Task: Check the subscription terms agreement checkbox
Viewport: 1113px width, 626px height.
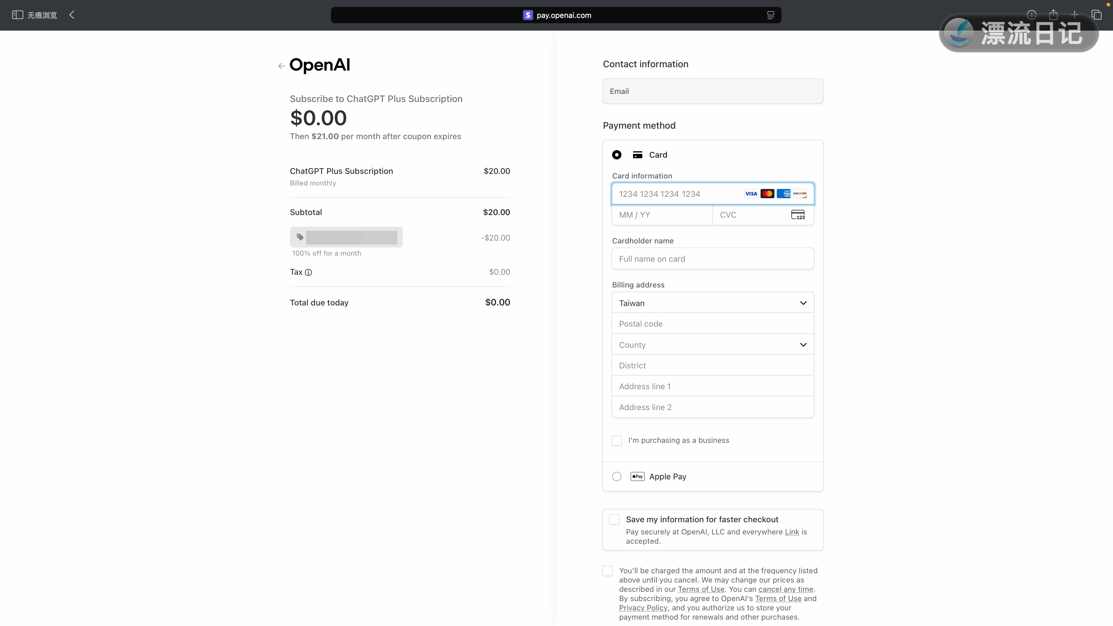Action: pos(608,571)
